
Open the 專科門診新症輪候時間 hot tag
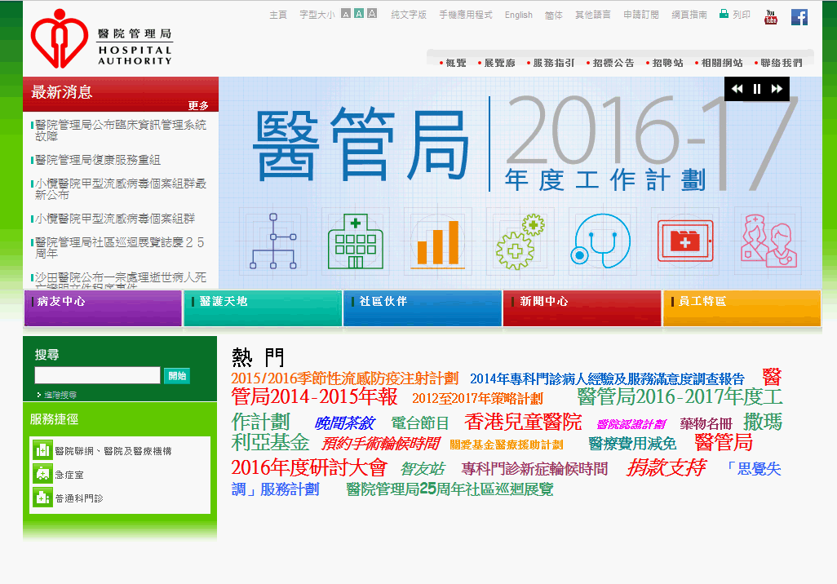(x=534, y=469)
